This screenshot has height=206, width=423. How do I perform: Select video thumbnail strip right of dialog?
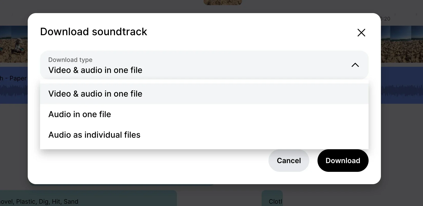[x=402, y=44]
